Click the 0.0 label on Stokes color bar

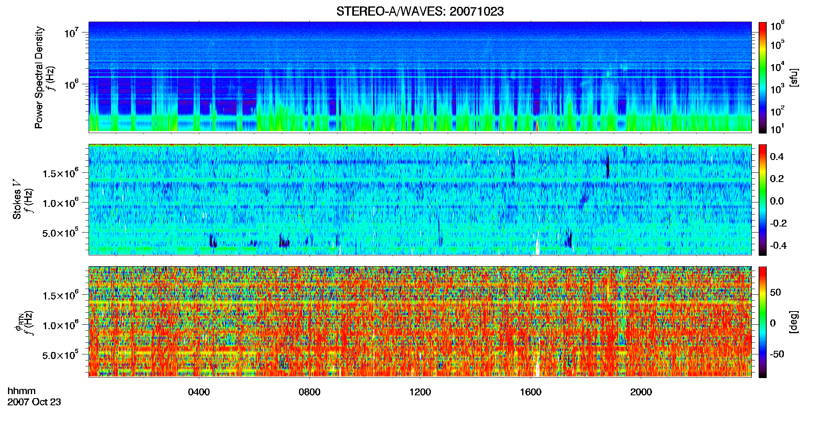coord(777,201)
